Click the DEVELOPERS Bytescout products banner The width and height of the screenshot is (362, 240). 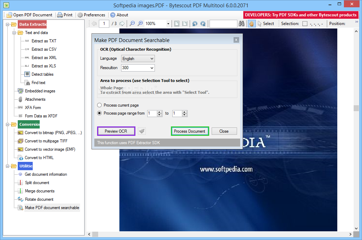point(301,15)
